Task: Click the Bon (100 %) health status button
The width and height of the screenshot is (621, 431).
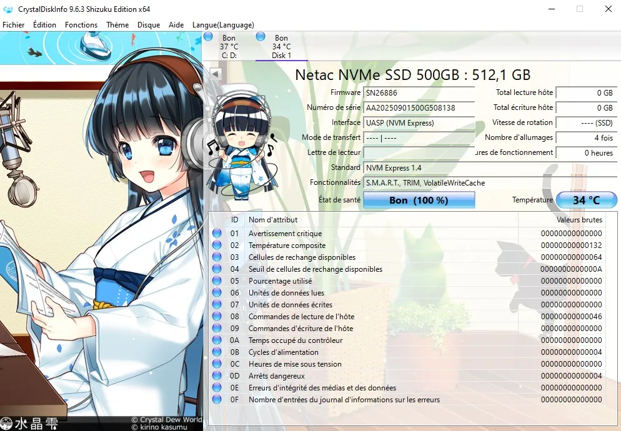Action: (x=419, y=200)
